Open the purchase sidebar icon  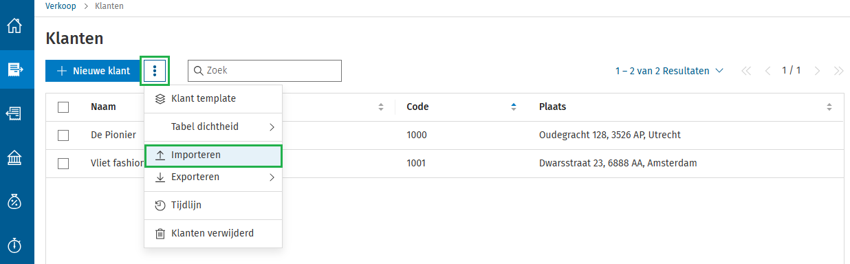(x=14, y=114)
